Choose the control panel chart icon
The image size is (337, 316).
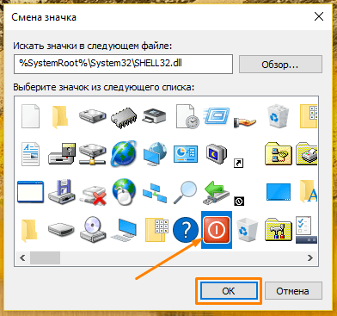click(186, 154)
